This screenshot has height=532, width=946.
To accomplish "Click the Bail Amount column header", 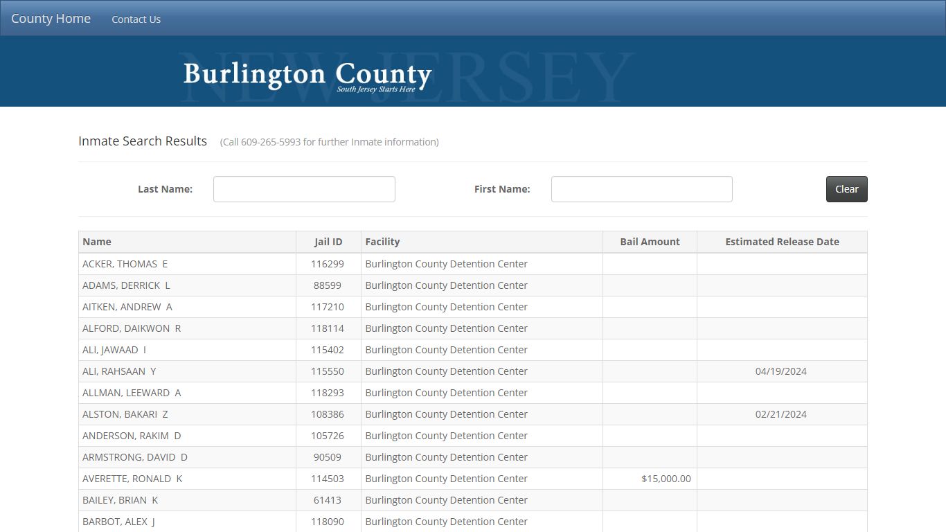I will click(x=650, y=242).
